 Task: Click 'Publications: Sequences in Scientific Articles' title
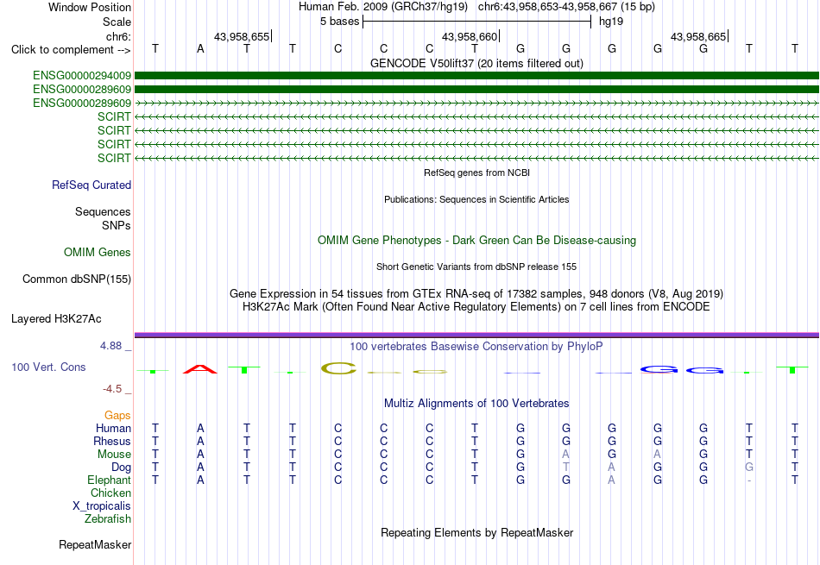coord(476,199)
